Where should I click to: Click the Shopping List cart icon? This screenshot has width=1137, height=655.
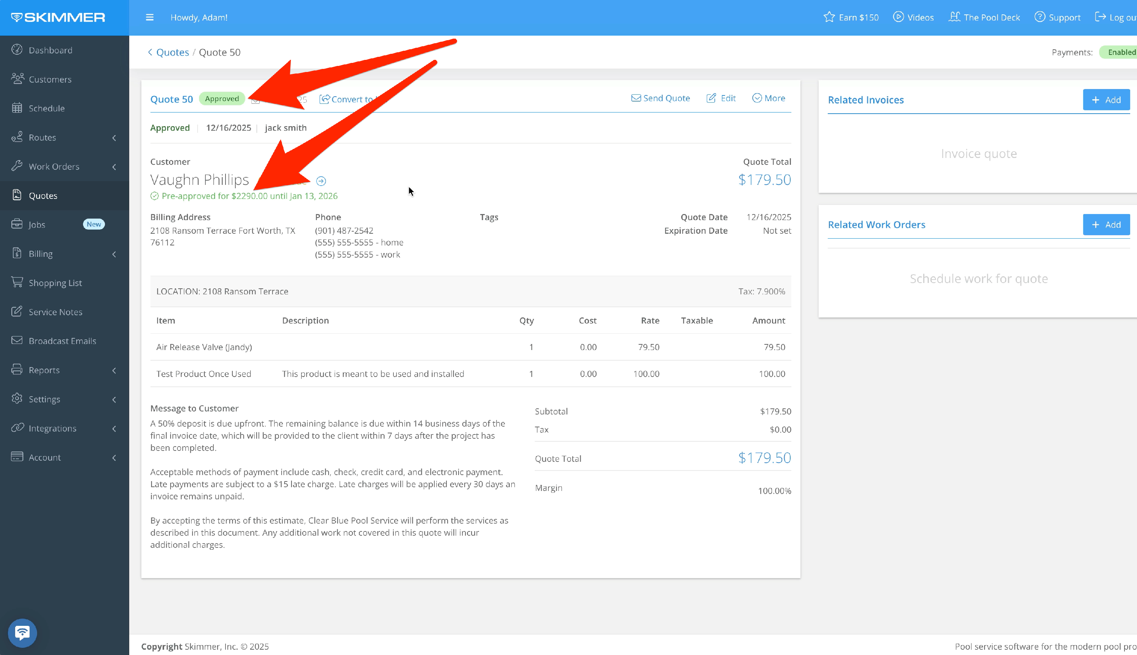(17, 283)
